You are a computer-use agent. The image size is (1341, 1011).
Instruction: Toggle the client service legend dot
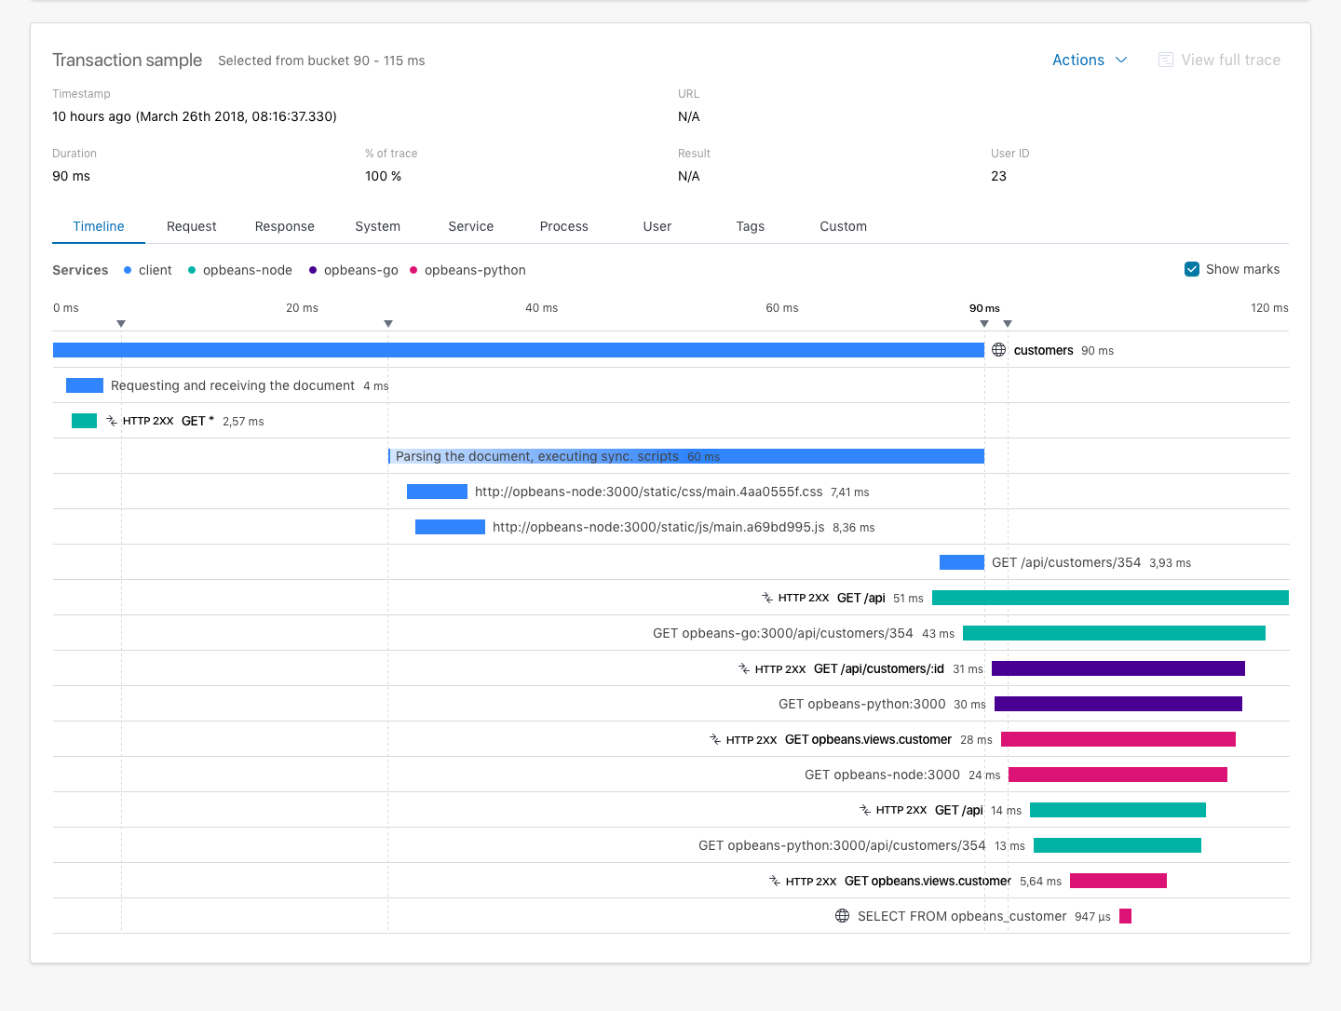127,270
